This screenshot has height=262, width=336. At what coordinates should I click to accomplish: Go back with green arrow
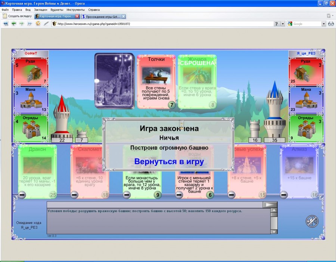coord(14,24)
